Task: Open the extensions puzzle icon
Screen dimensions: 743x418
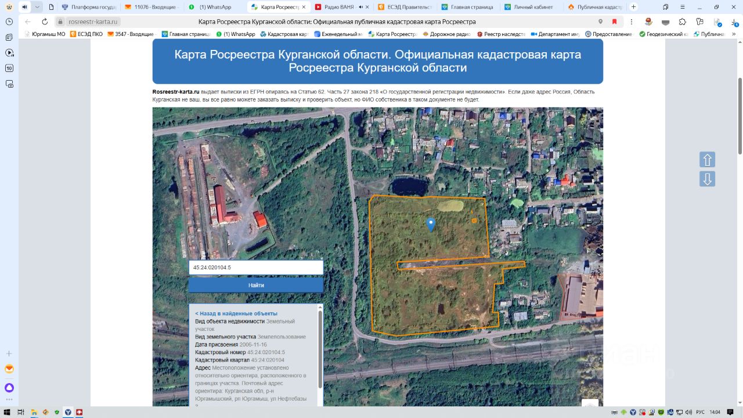Action: point(683,21)
